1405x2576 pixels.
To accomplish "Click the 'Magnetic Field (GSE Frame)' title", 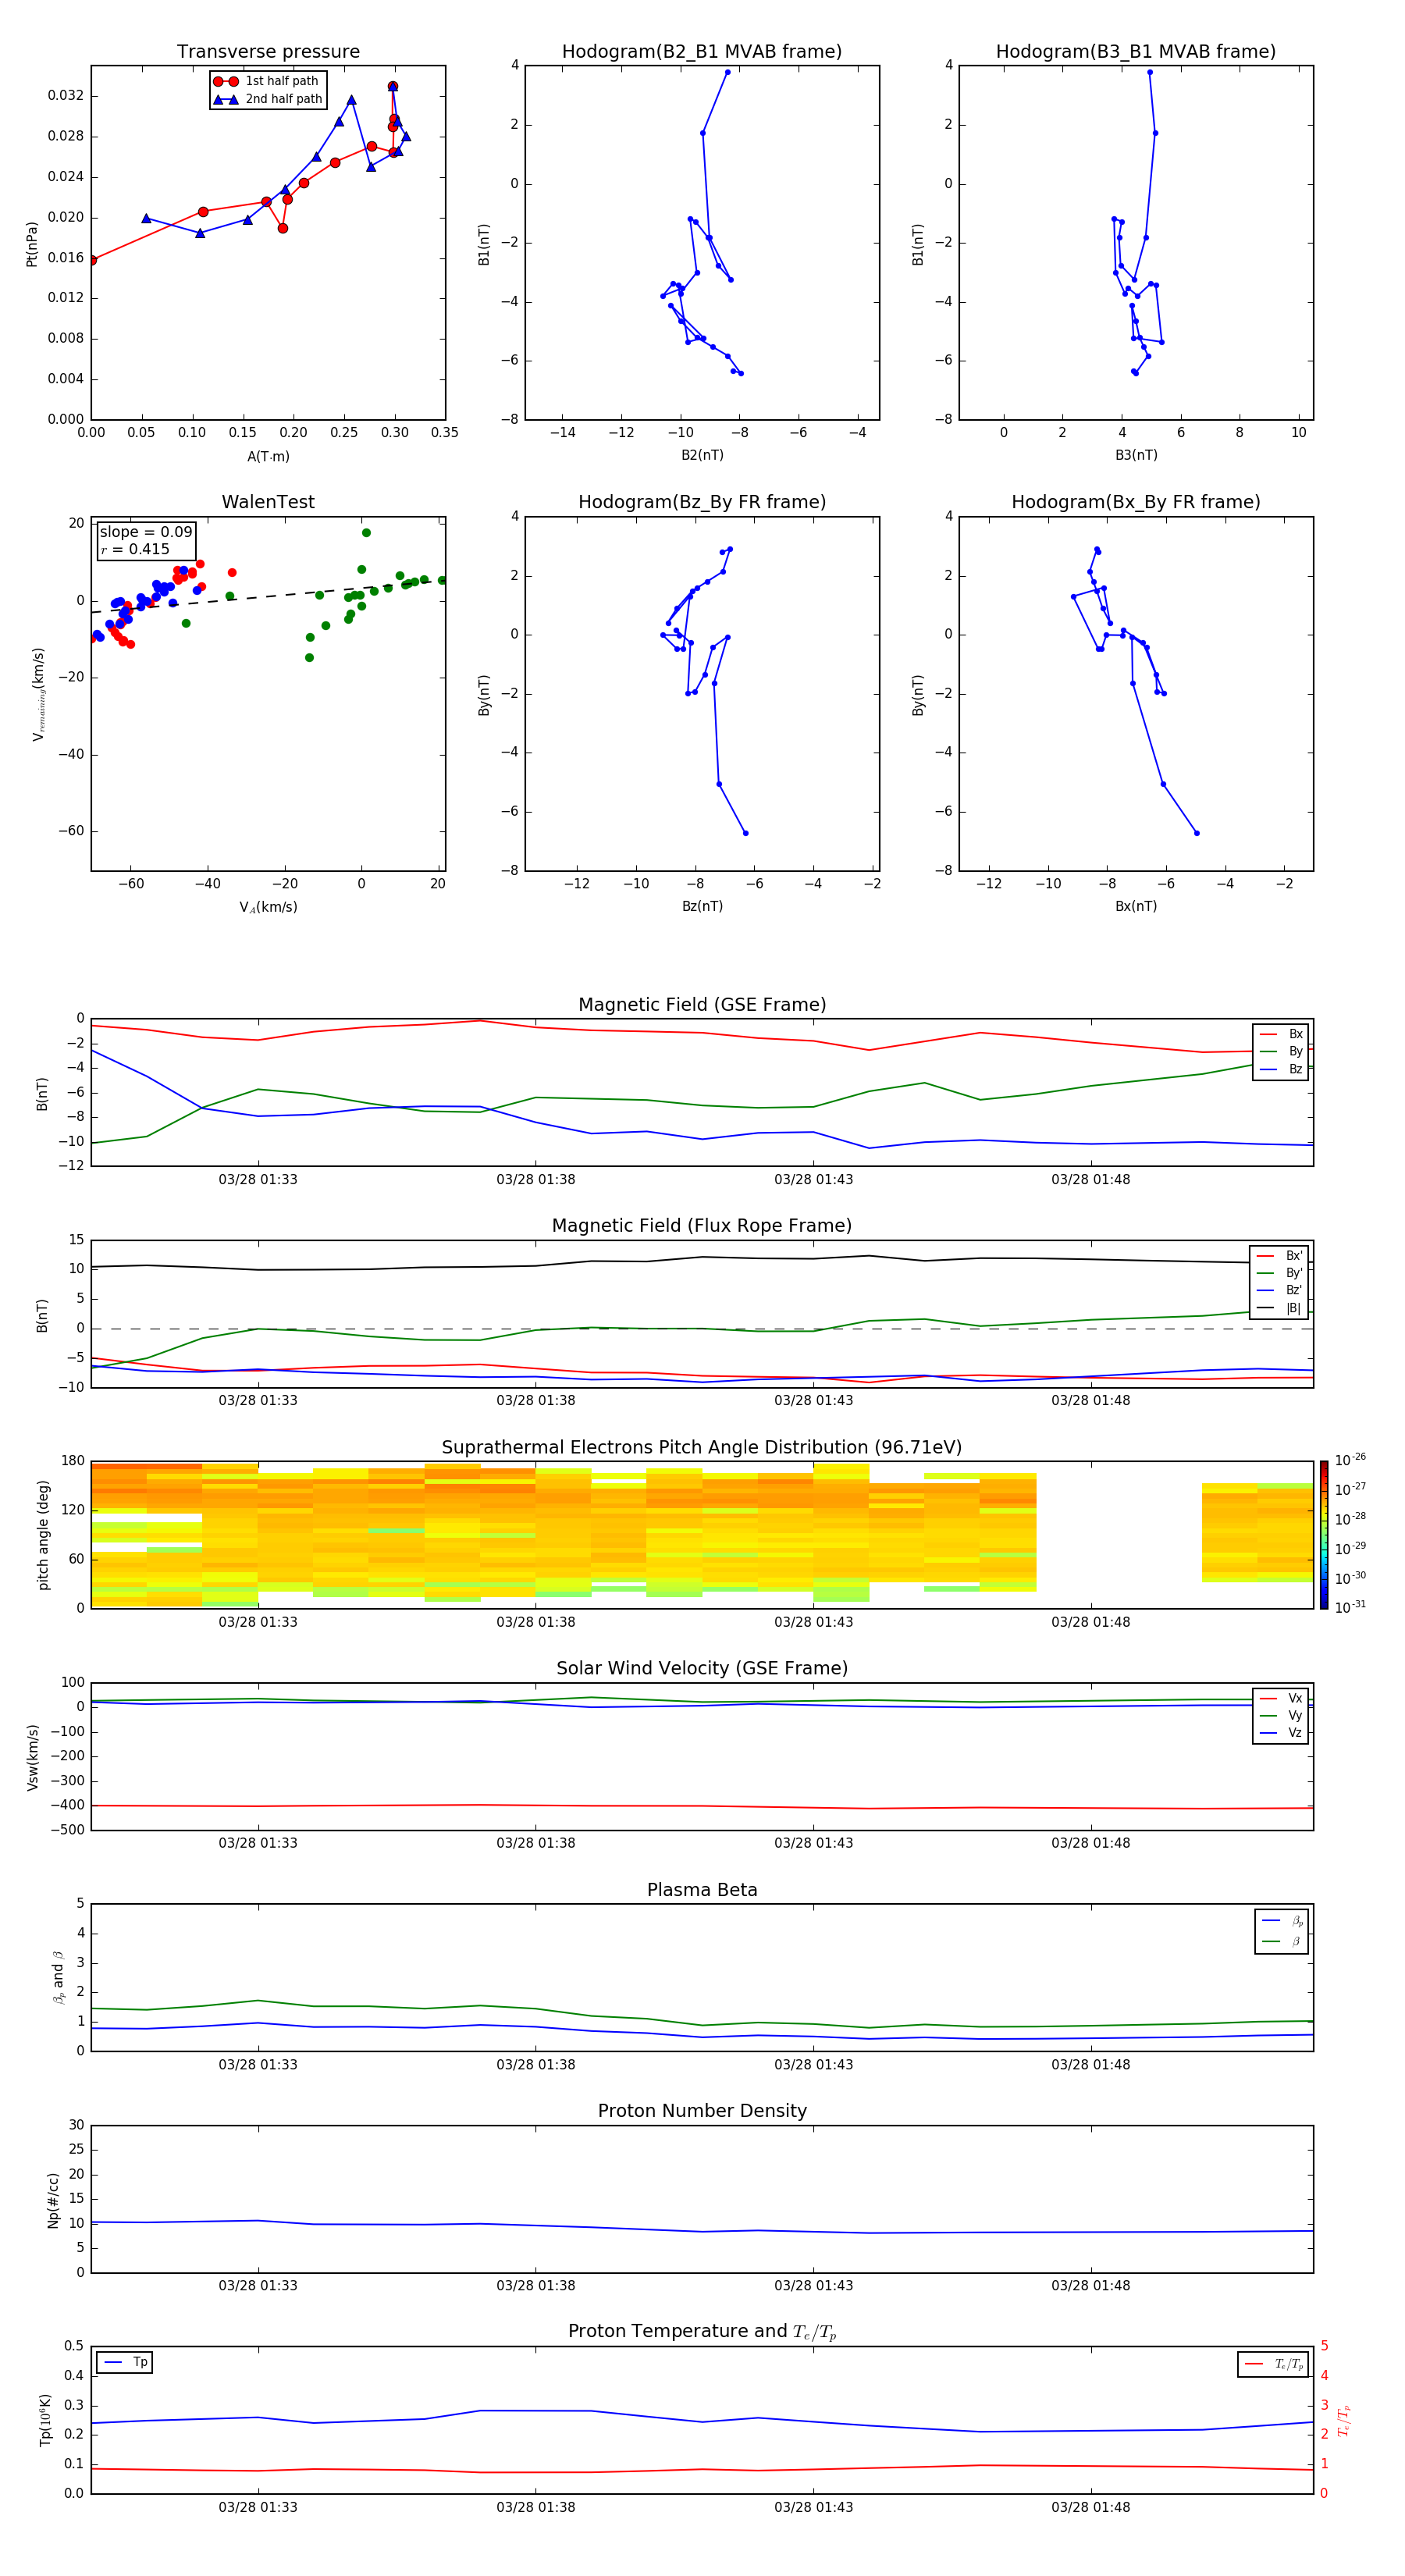I will coord(702,1005).
